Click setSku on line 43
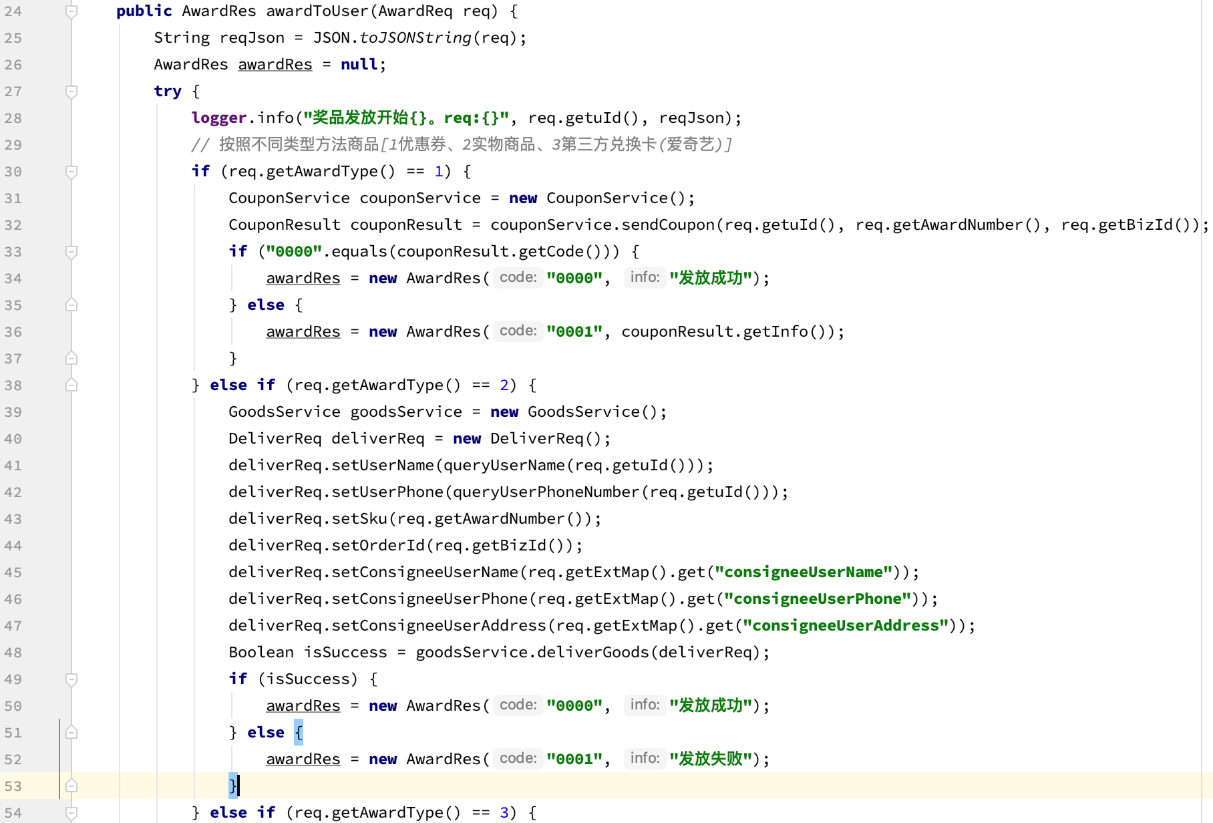The image size is (1213, 823). click(359, 519)
